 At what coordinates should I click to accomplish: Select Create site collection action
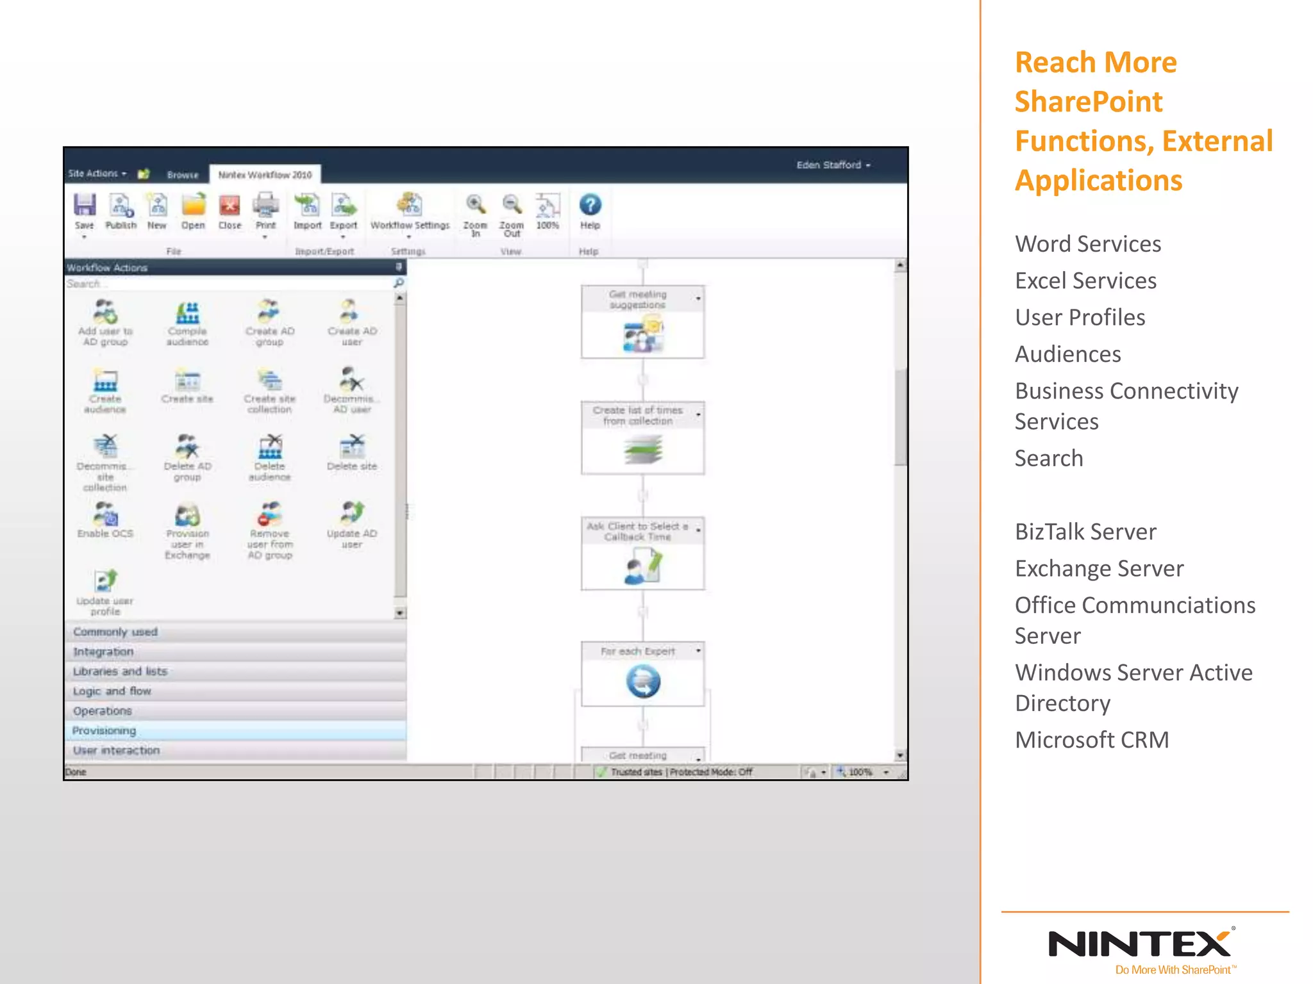click(270, 391)
